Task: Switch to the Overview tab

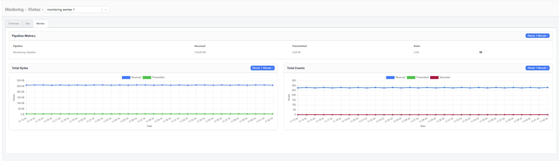Action: click(14, 24)
